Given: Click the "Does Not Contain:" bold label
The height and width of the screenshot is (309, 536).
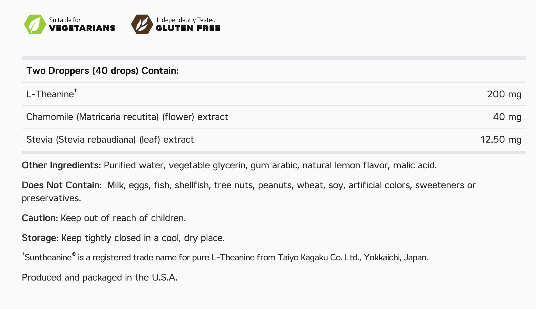Looking at the screenshot, I should pos(62,185).
